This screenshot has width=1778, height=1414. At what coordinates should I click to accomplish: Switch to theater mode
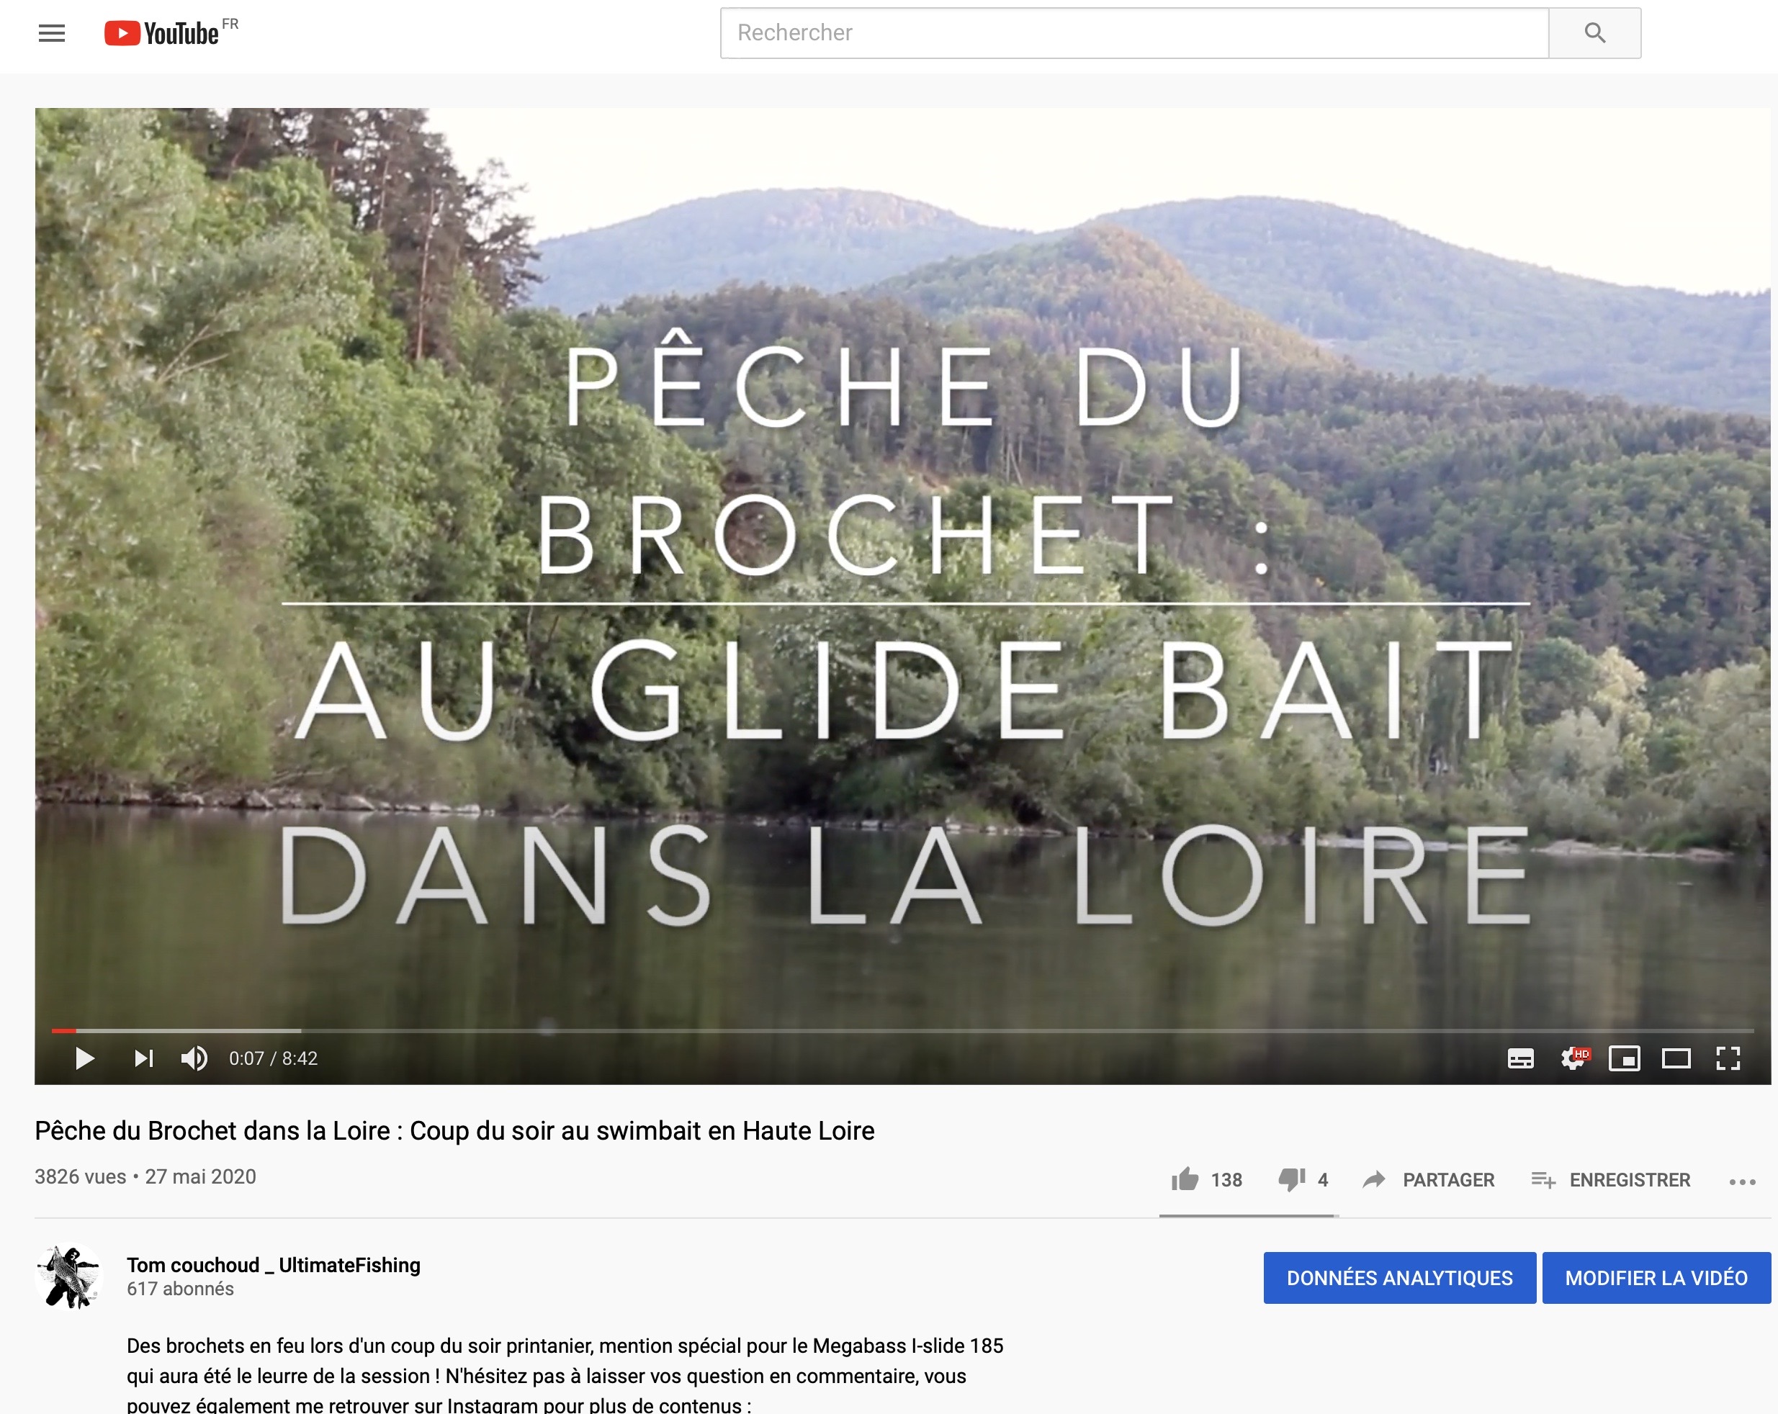coord(1676,1058)
